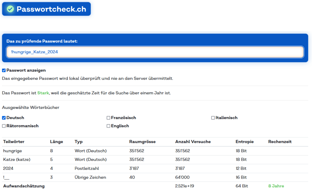Select the 'Katze (katze)' table cell
The height and width of the screenshot is (192, 312).
[16, 159]
